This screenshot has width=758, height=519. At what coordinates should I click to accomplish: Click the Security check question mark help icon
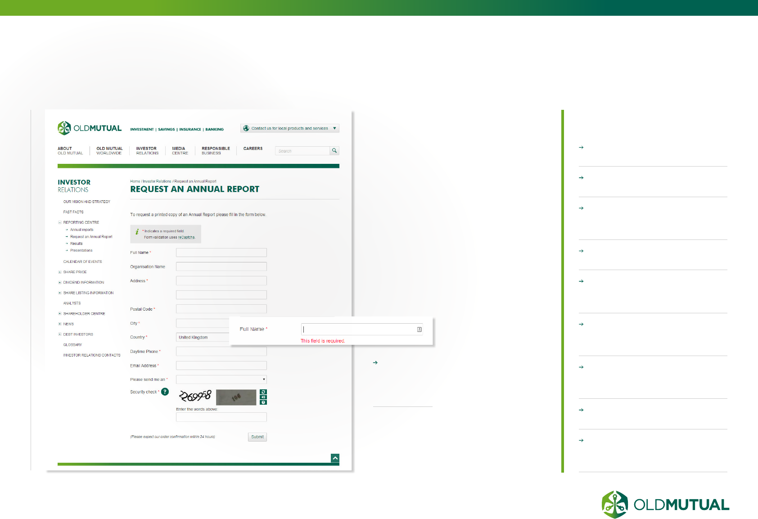point(165,392)
